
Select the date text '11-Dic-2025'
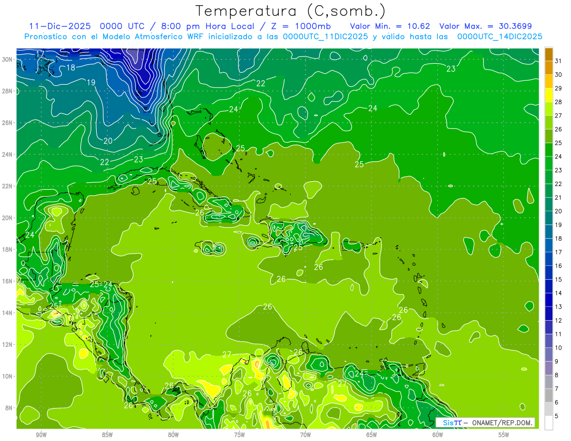pyautogui.click(x=60, y=26)
